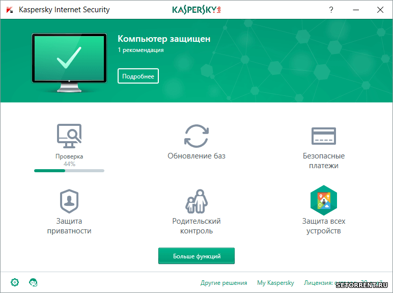Viewport: 393px width, 293px height.
Task: Open the Другие решения link
Action: click(224, 283)
